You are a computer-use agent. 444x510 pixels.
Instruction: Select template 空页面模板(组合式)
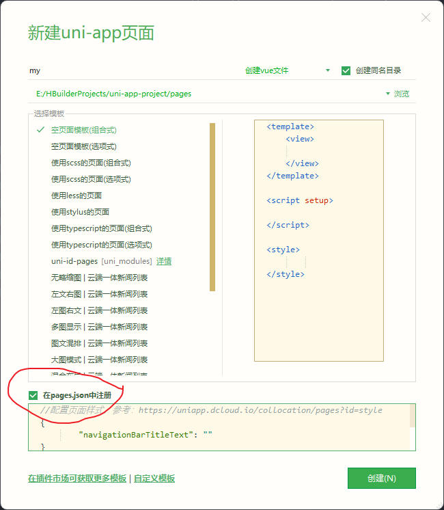point(84,130)
